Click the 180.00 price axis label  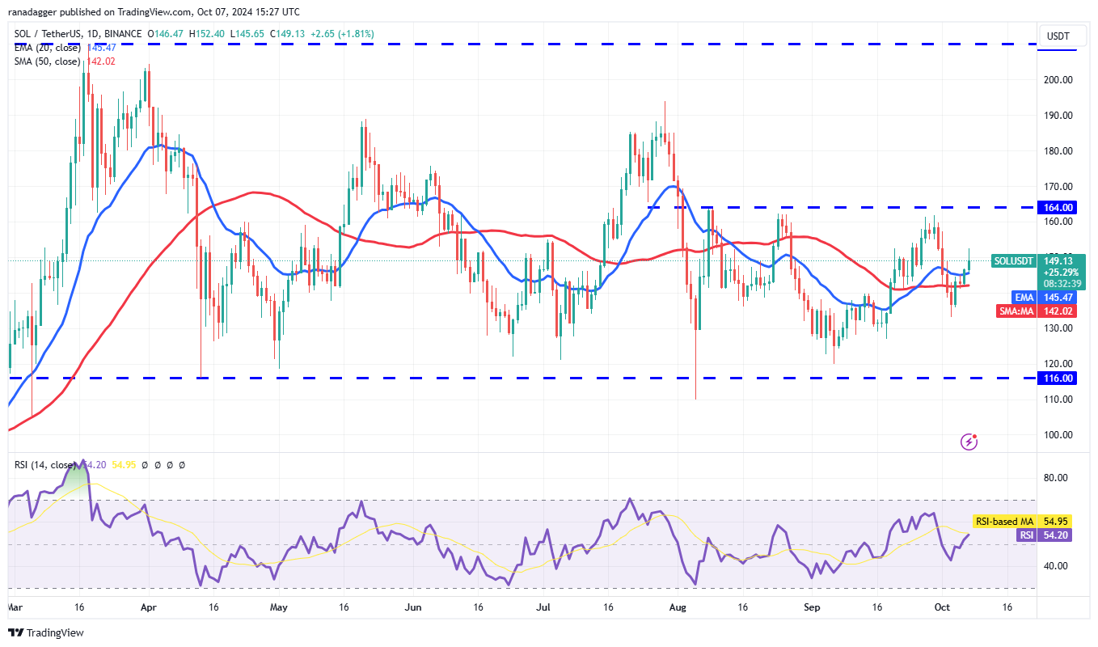coord(1058,151)
